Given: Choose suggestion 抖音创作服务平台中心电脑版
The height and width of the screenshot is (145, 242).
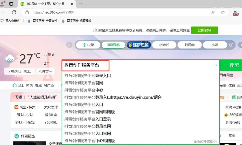Looking at the screenshot, I should click(x=141, y=141).
